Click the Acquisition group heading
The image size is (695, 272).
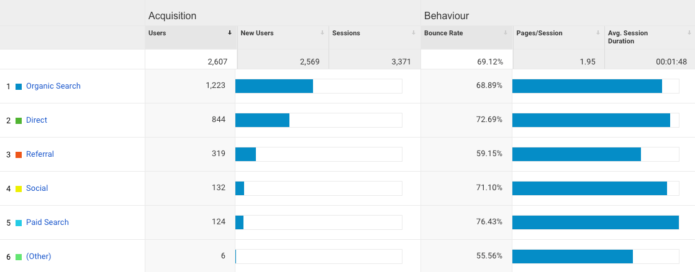pyautogui.click(x=173, y=16)
